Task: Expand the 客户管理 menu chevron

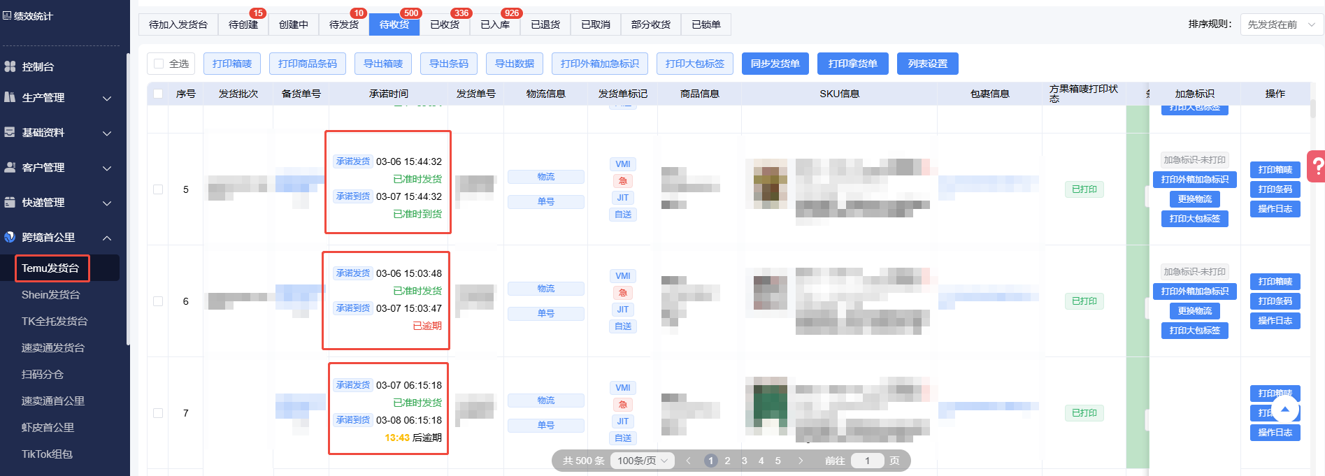Action: pyautogui.click(x=107, y=168)
